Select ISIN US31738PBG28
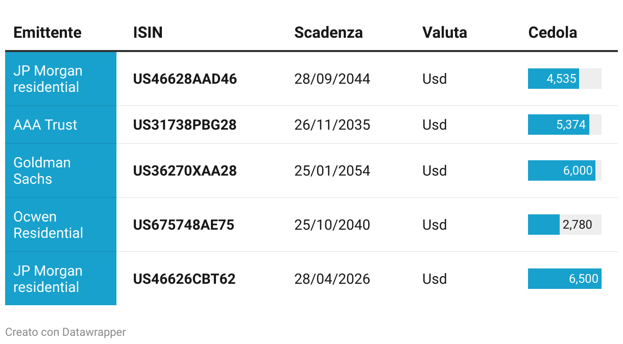 (x=185, y=125)
